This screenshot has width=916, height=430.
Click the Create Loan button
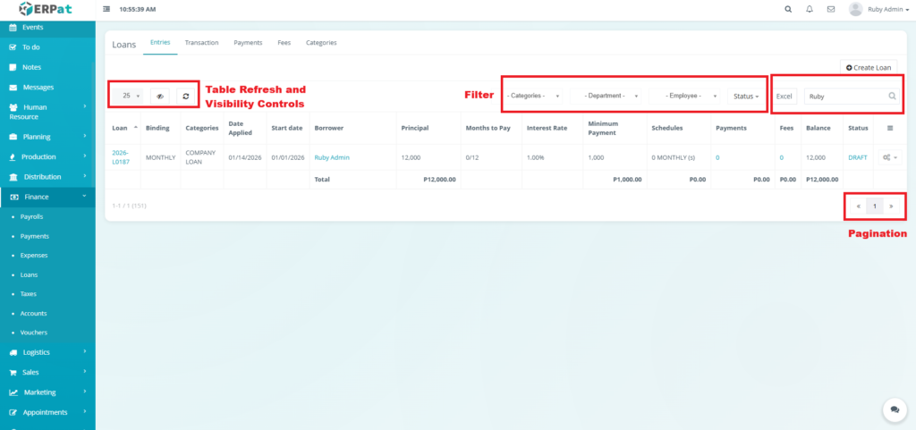[x=869, y=67]
